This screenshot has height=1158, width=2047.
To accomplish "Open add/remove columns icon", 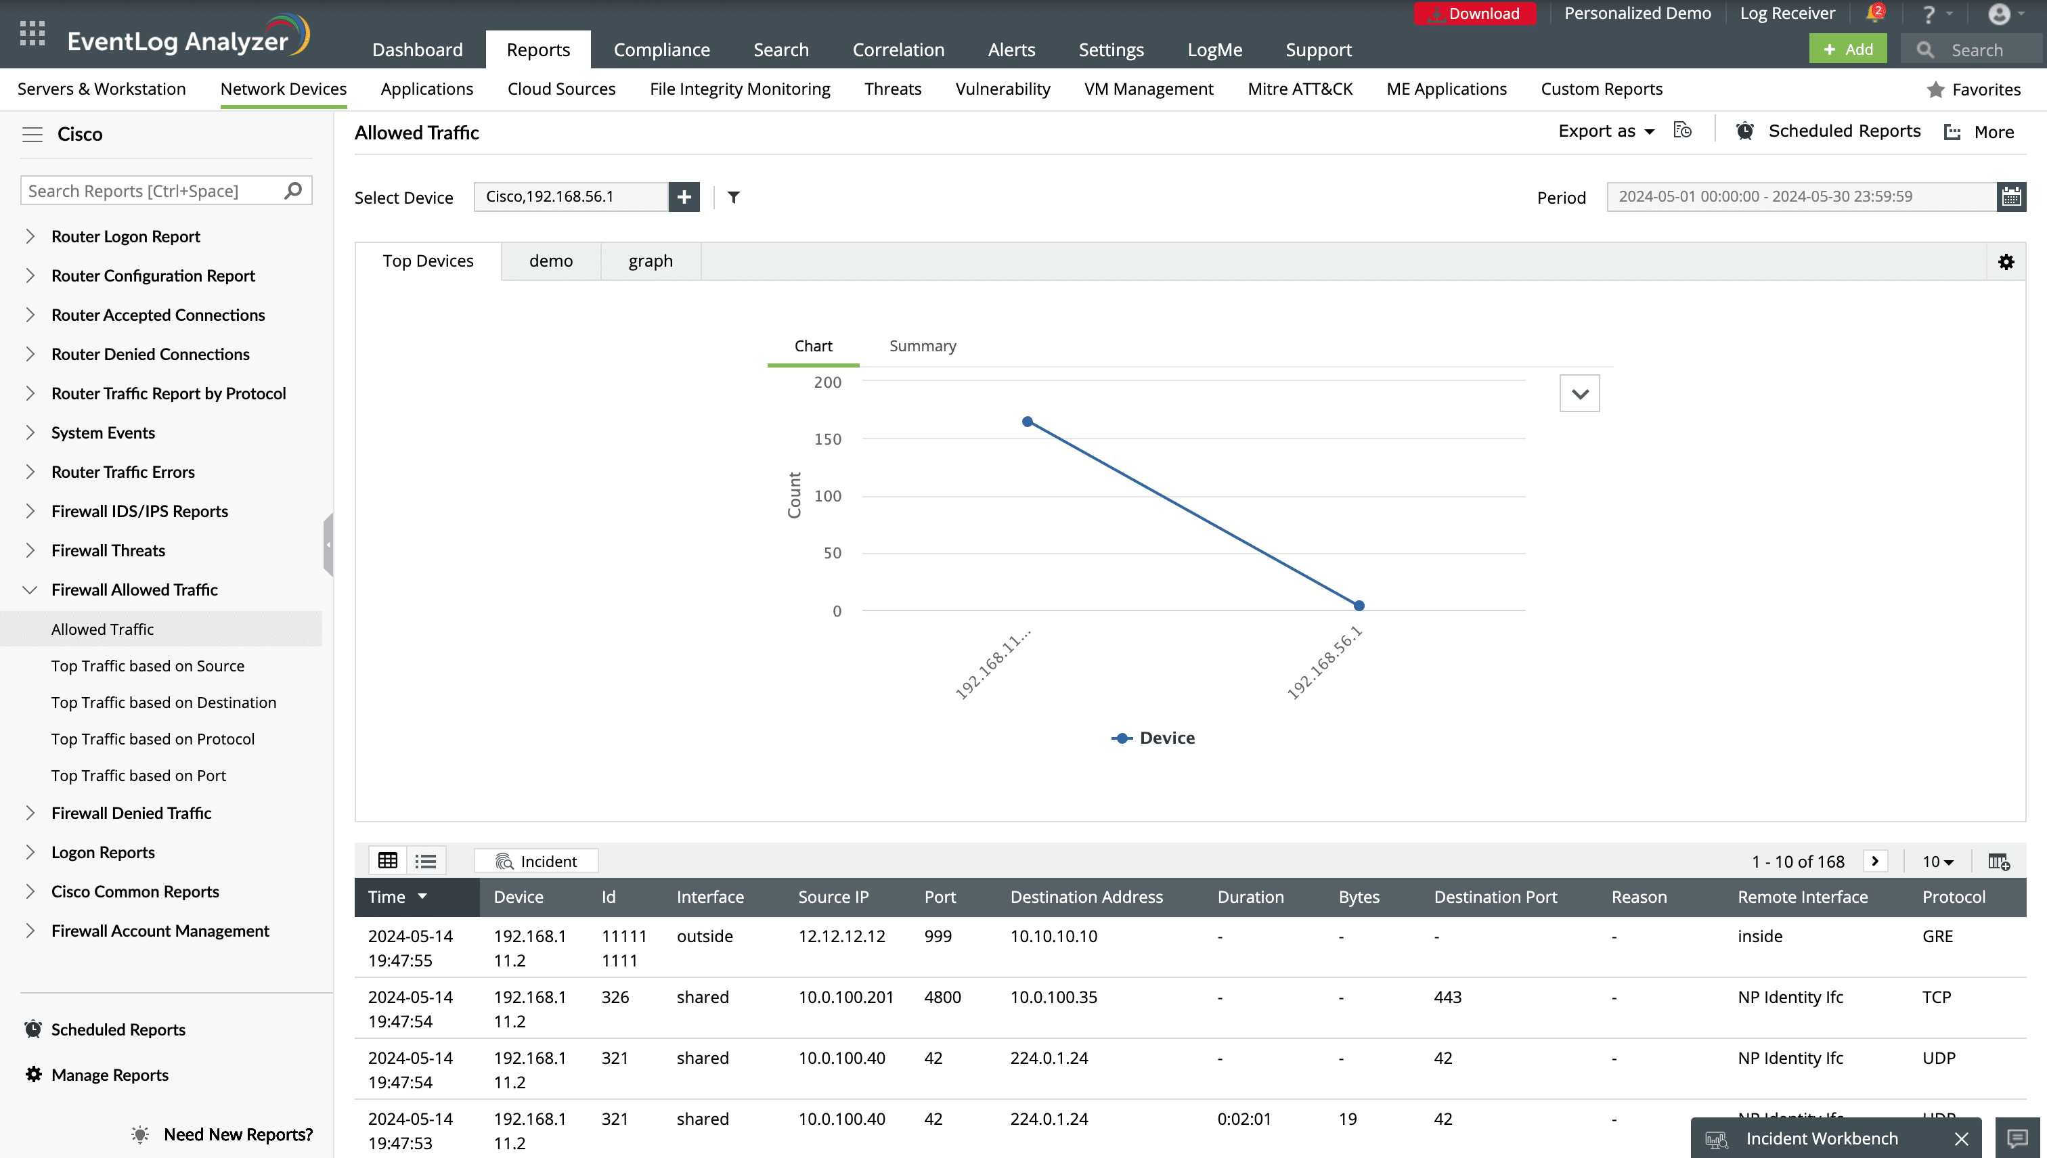I will pyautogui.click(x=1998, y=862).
